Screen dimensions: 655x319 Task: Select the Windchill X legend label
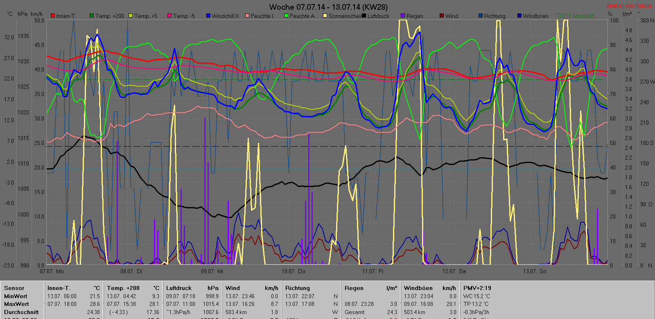point(225,16)
